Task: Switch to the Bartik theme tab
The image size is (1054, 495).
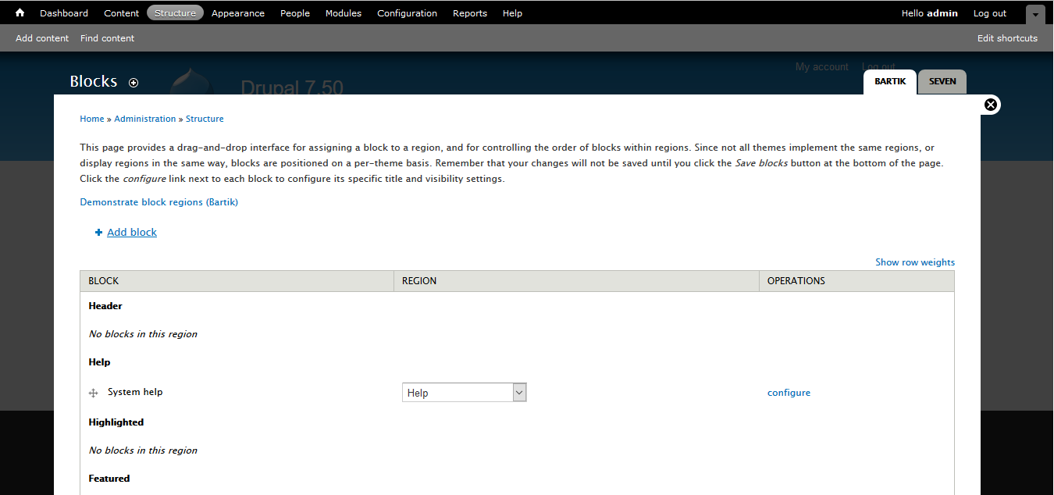Action: [x=890, y=82]
